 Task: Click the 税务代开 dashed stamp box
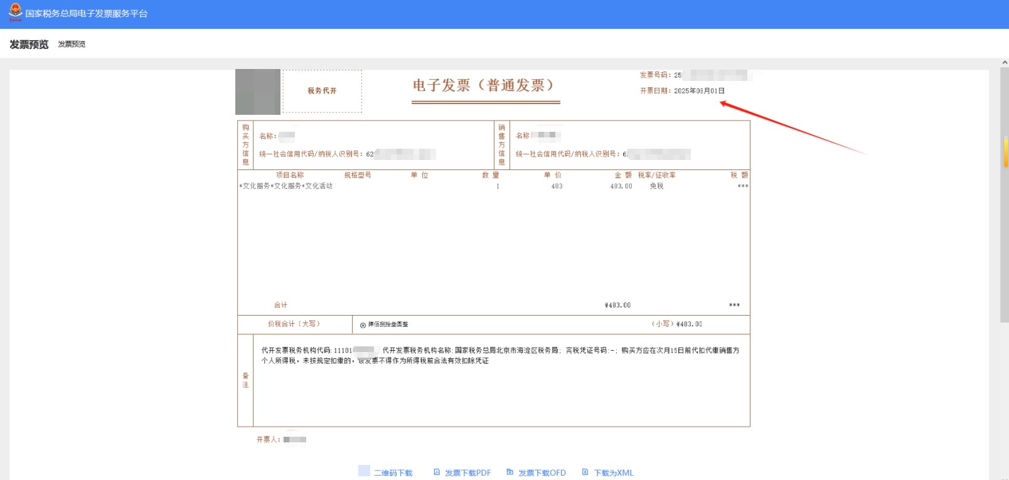point(322,91)
